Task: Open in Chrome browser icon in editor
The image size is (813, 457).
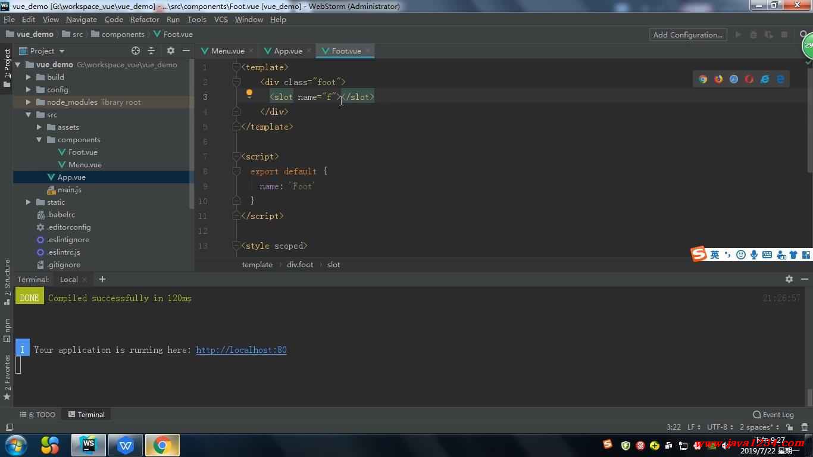Action: coord(703,79)
